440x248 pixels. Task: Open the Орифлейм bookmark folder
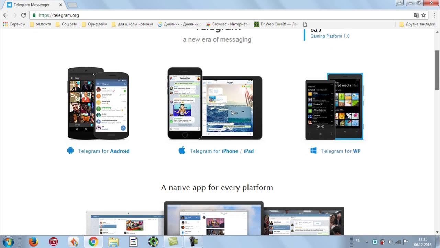point(95,24)
